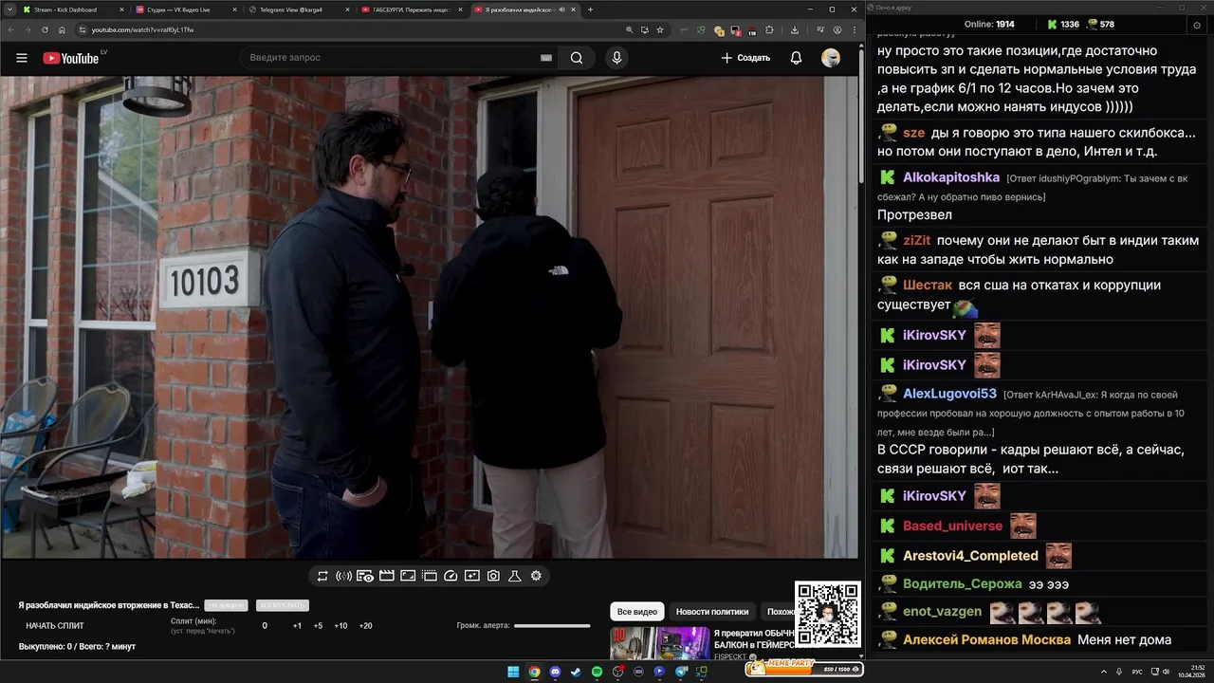Click chat message text Протрезвел
The height and width of the screenshot is (683, 1214).
pyautogui.click(x=915, y=215)
